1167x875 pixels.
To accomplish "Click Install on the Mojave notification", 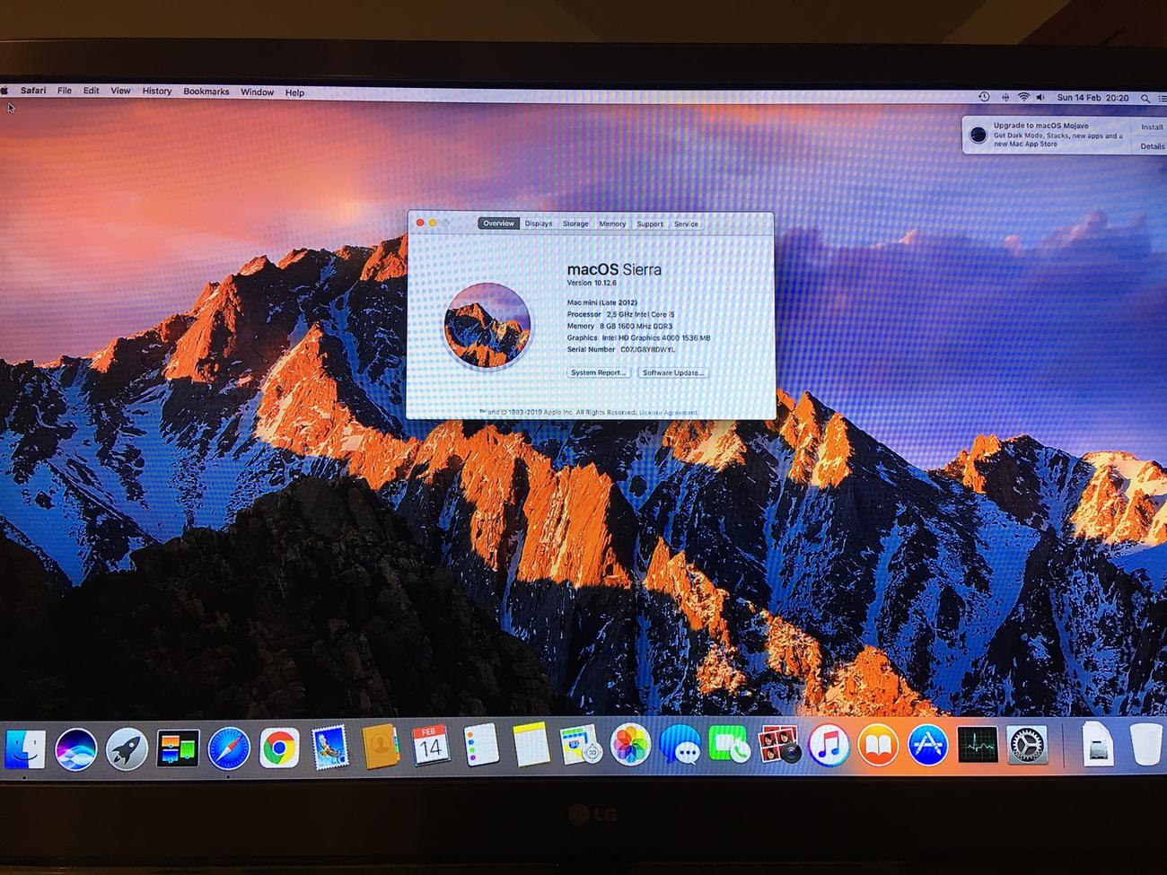I will coord(1152,127).
